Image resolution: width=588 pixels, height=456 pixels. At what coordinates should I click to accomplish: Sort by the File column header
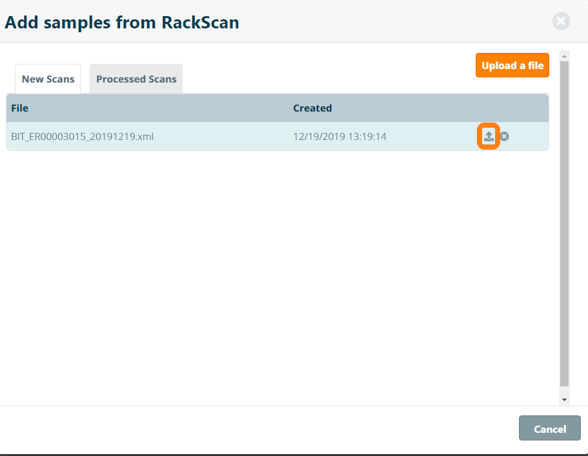[20, 108]
